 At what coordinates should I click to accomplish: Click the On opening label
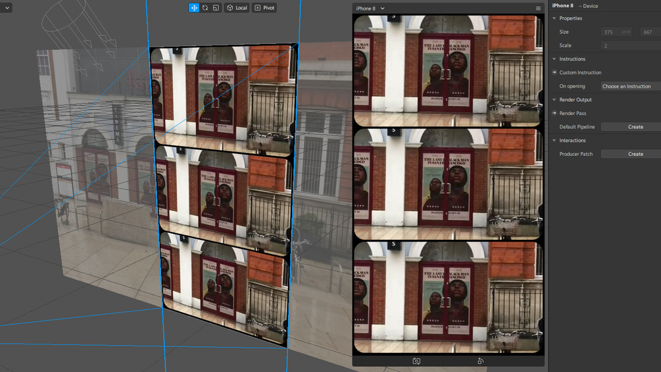(x=572, y=86)
